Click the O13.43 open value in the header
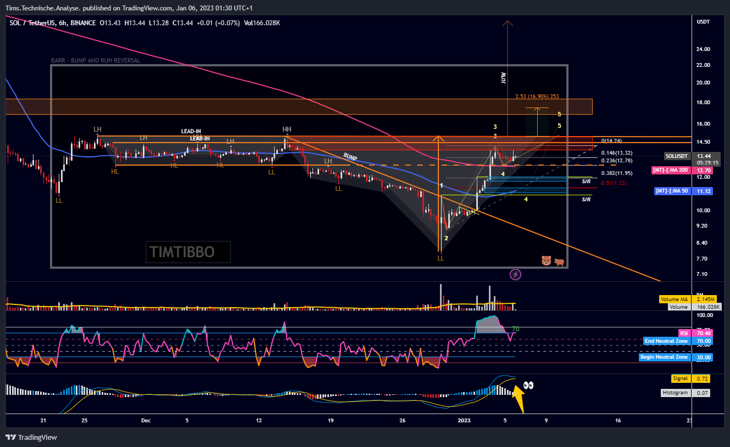 (110, 22)
